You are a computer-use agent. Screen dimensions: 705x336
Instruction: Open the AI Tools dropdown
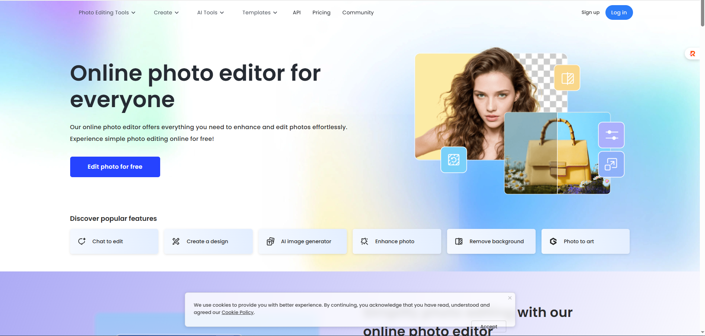(211, 12)
